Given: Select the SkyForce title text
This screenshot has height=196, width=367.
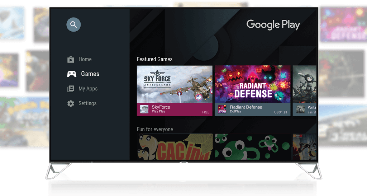Looking at the screenshot, I should click(161, 107).
